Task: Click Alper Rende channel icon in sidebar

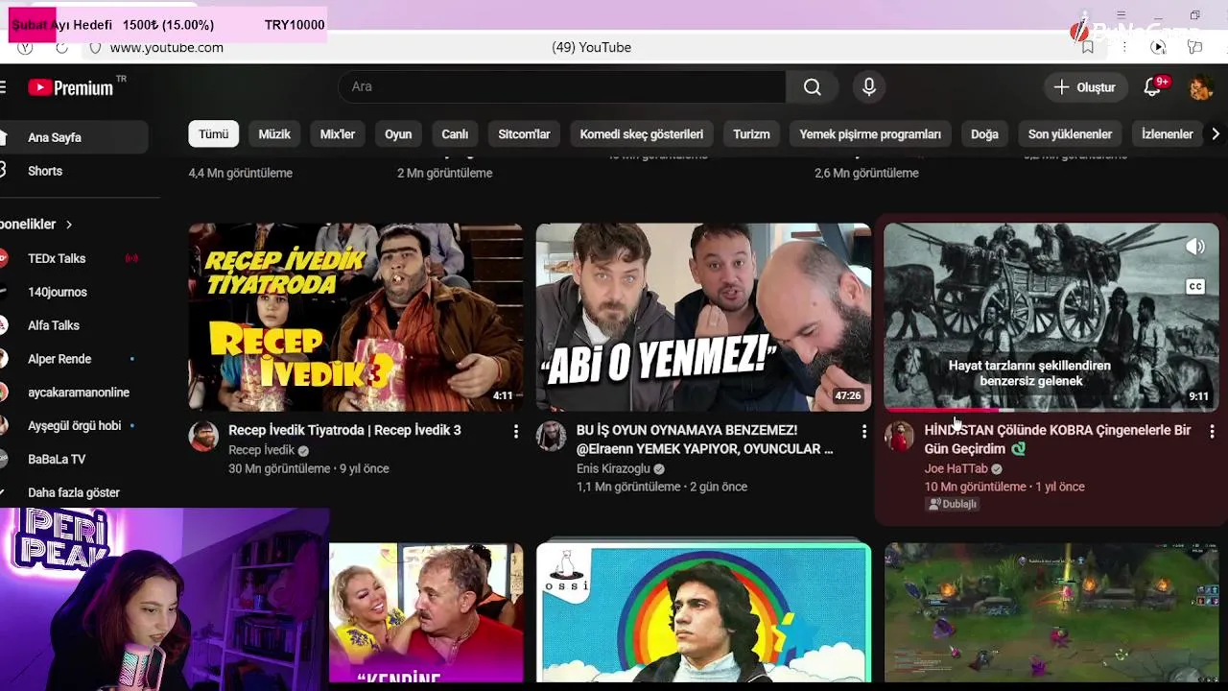Action: point(4,359)
